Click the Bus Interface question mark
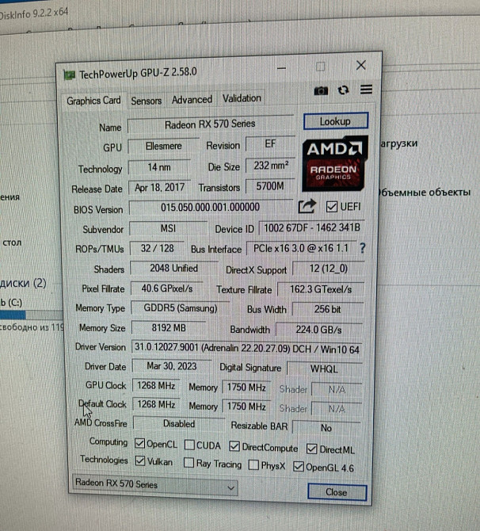 362,248
